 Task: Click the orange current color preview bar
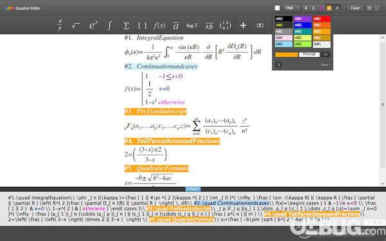[286, 55]
